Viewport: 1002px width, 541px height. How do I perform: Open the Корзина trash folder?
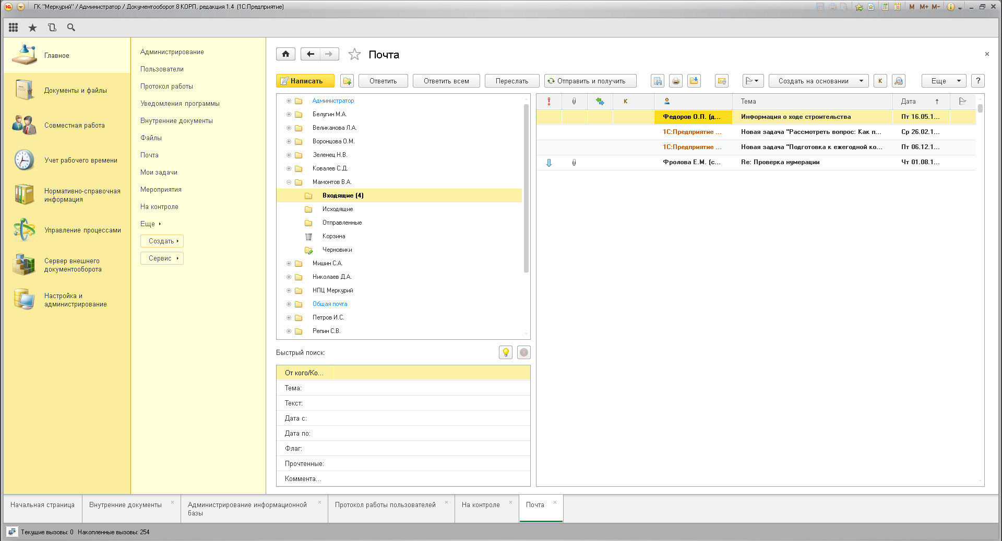pos(333,236)
